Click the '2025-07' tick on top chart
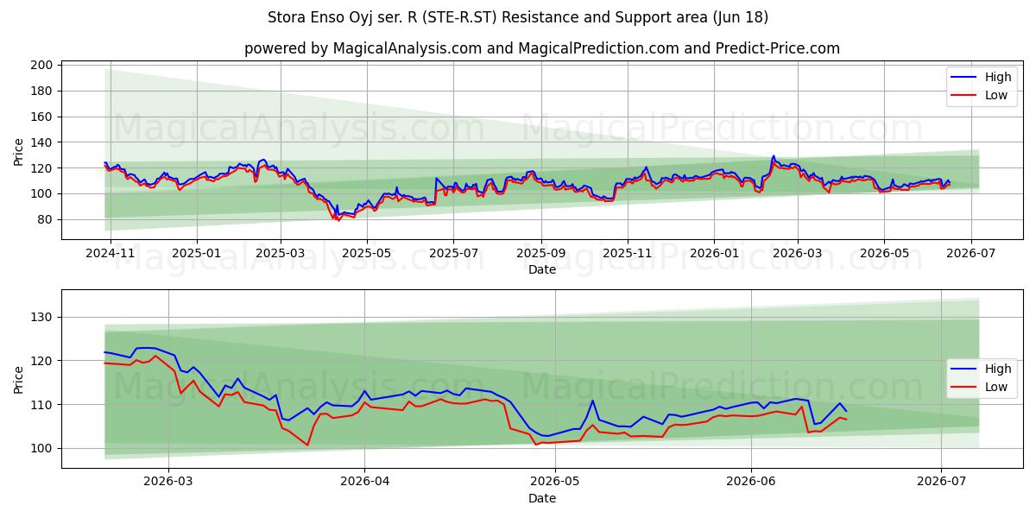1036x518 pixels. [453, 255]
